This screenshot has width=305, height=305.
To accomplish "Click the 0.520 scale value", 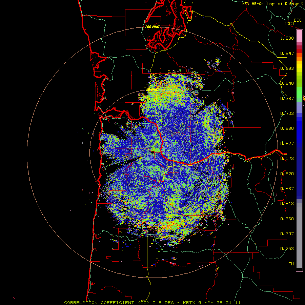I will click(x=287, y=174).
